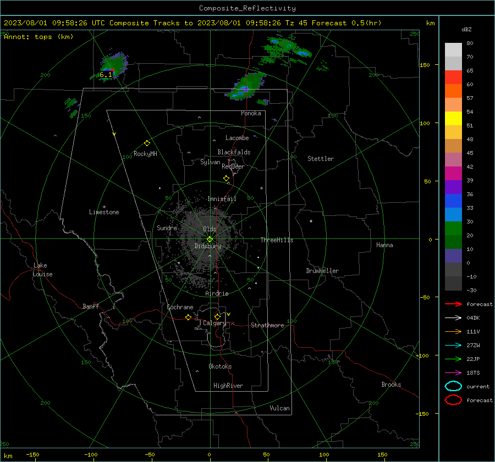Click the yellow diamond marker below RedDeer

226,179
